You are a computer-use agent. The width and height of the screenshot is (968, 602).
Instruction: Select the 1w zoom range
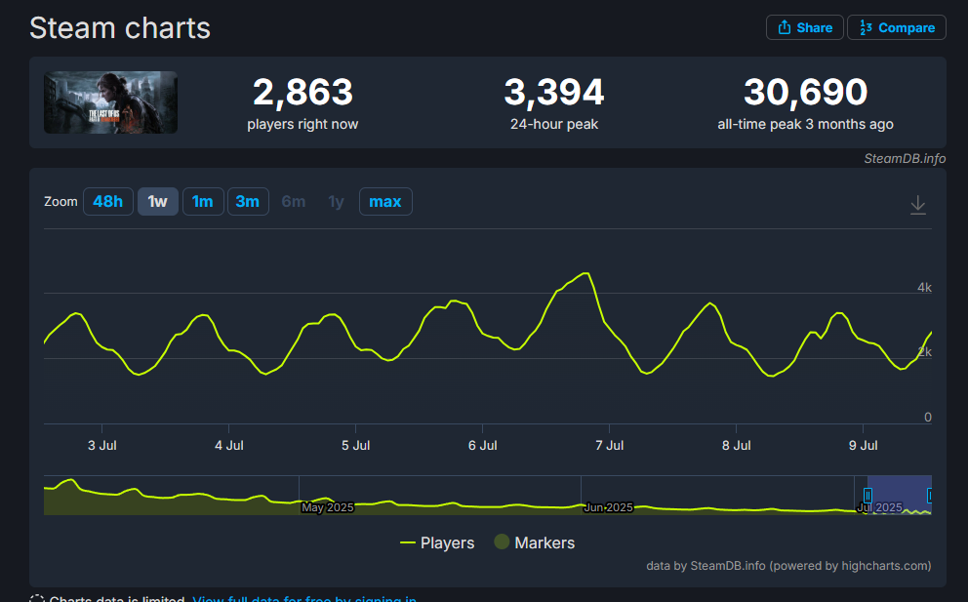coord(158,202)
